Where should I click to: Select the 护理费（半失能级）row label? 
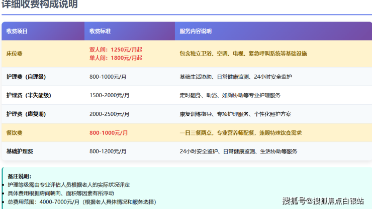click(29, 95)
